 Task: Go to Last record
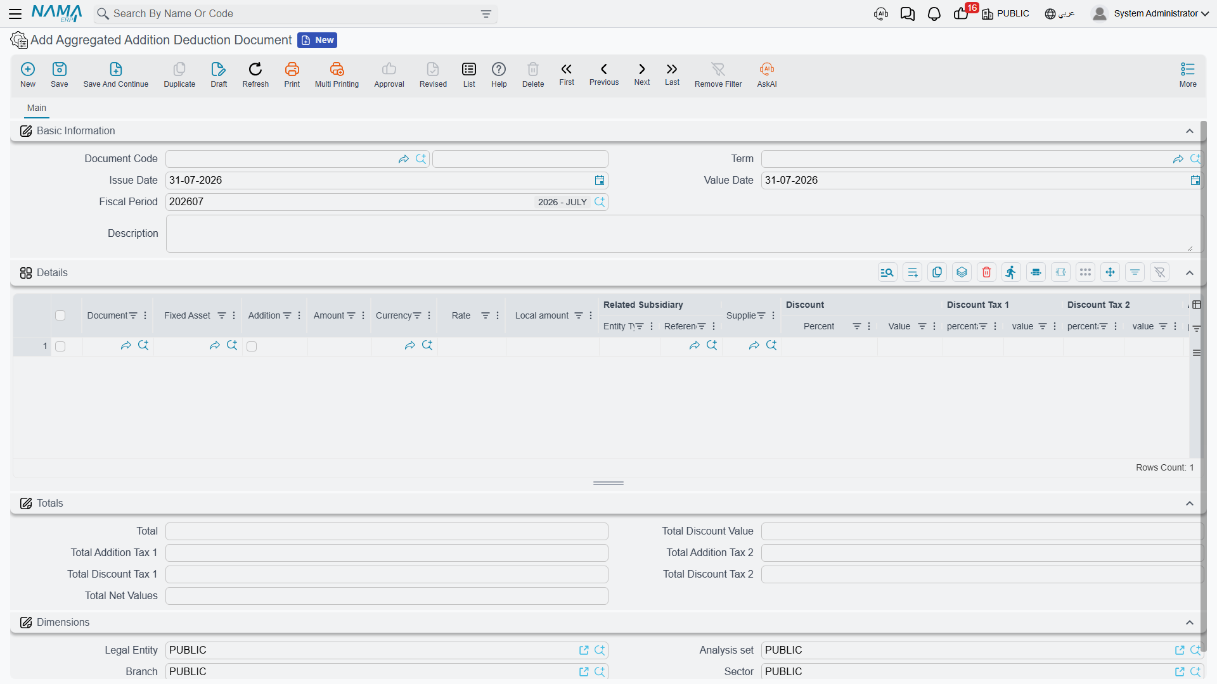pos(672,74)
